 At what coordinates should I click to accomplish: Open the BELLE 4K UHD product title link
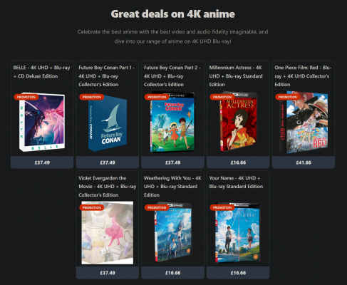pos(41,72)
